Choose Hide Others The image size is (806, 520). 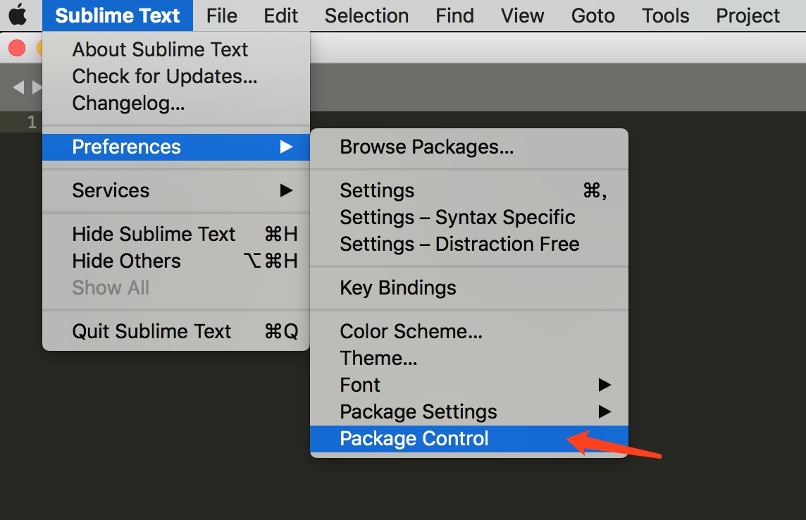[x=176, y=261]
